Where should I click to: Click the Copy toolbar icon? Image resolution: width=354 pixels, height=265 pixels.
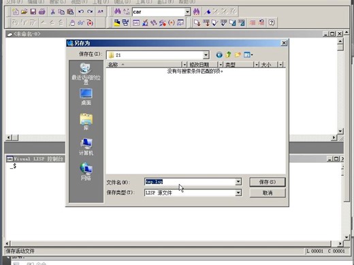click(61, 12)
